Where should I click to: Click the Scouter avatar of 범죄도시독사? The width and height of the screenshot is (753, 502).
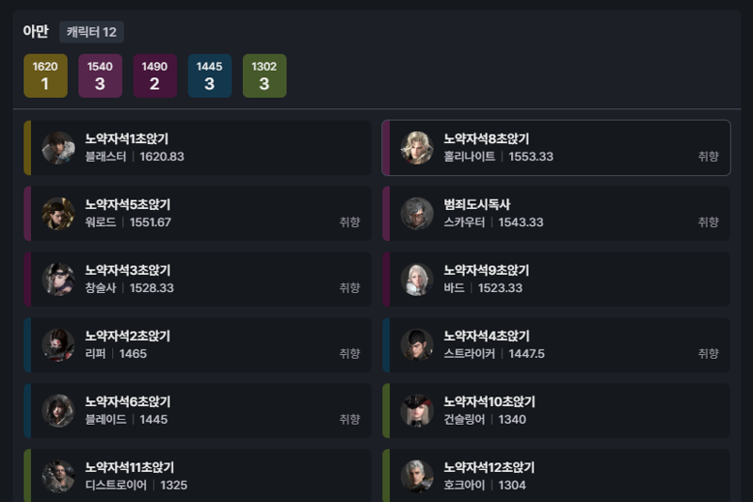tap(417, 214)
